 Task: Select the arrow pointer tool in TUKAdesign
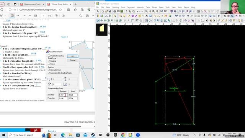point(98,11)
